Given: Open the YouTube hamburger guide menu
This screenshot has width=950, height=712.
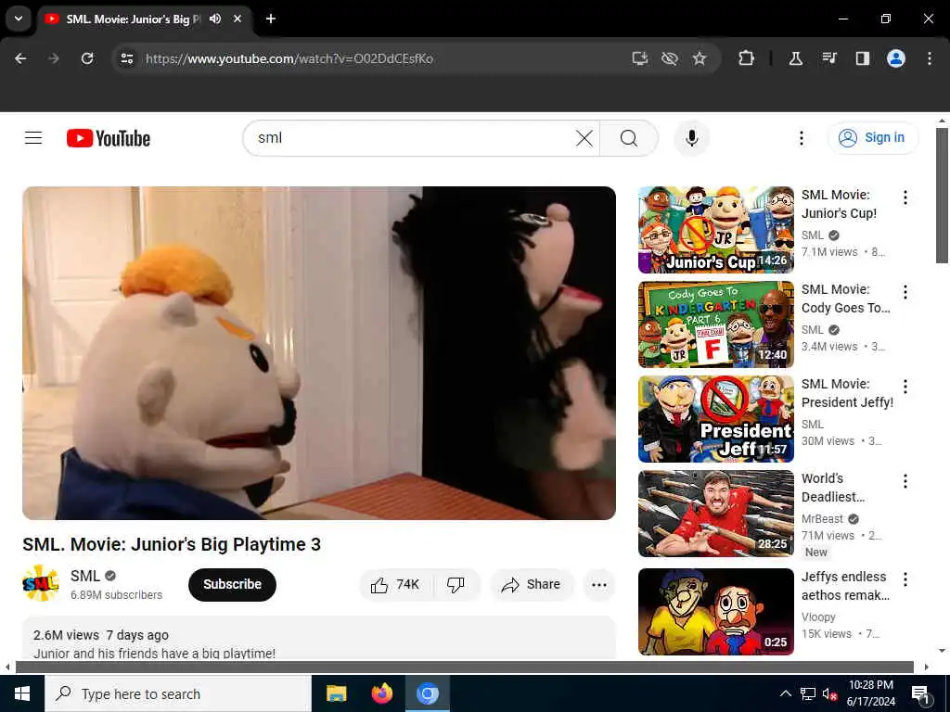Looking at the screenshot, I should (x=33, y=138).
